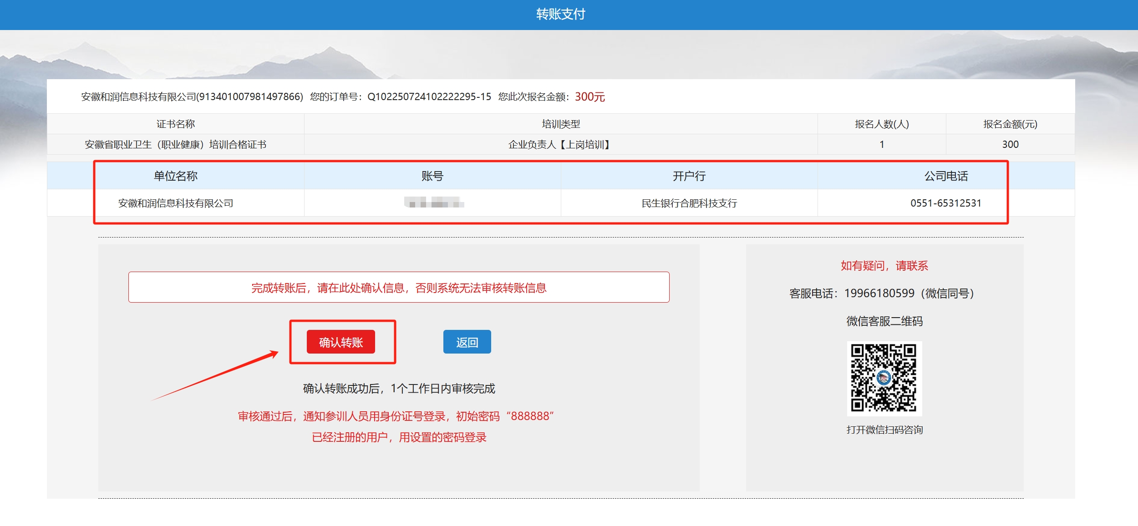Click the company name with code 913401007981497866

coord(192,96)
